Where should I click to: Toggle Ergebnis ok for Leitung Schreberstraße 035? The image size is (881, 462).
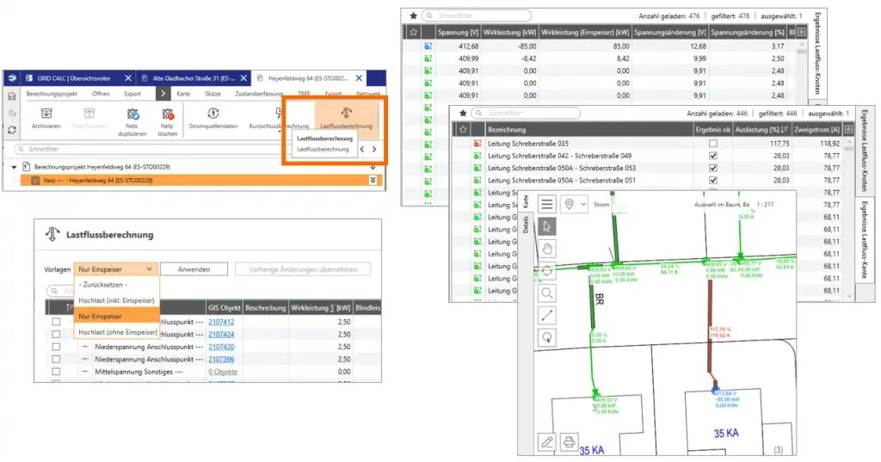click(713, 144)
